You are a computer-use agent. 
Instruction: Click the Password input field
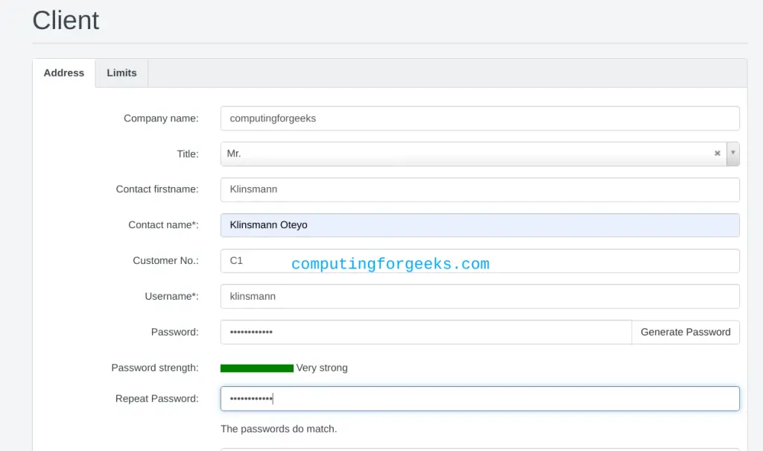(x=425, y=332)
